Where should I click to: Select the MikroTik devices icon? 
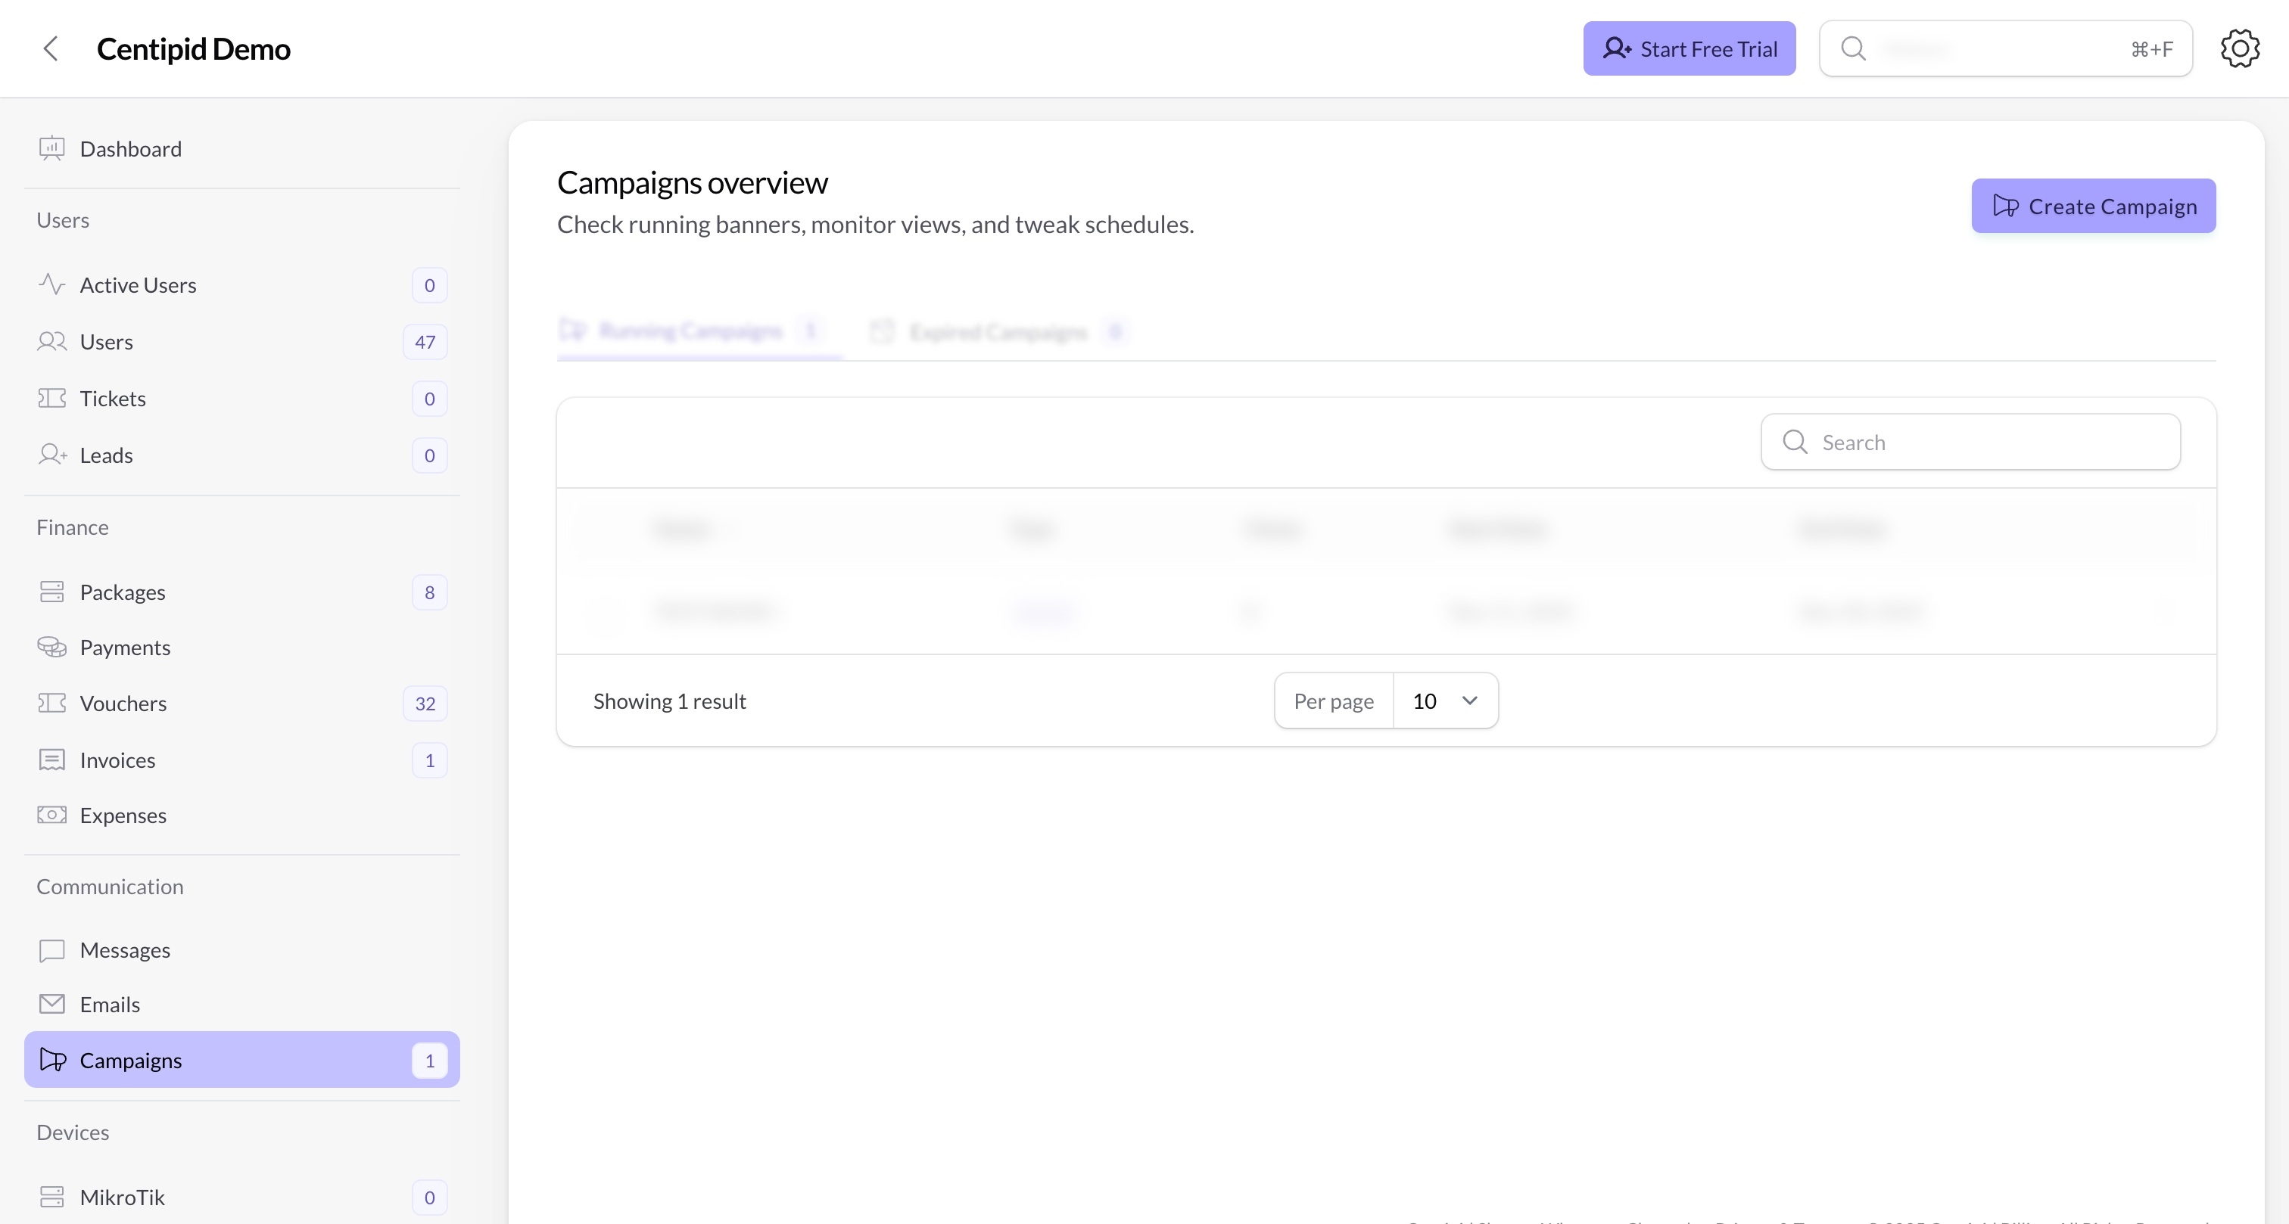(x=51, y=1197)
